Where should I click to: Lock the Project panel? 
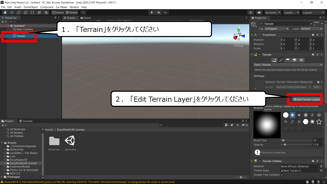pos(243,121)
